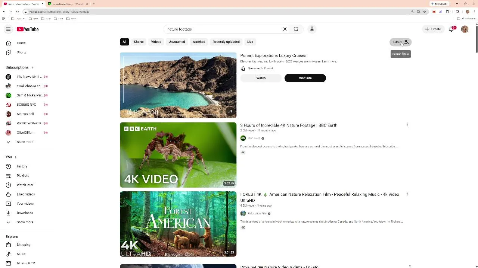
Task: Open the BBC Earth spider video thumbnail
Action: pyautogui.click(x=178, y=155)
